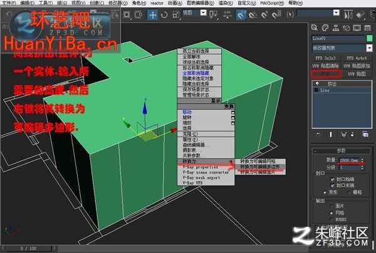
Task: Click the Make Unique icon
Action: (344, 135)
